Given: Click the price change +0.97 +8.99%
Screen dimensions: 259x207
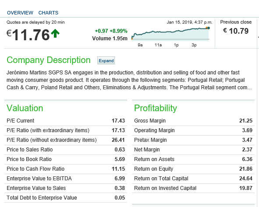Looking at the screenshot, I should 111,31.
